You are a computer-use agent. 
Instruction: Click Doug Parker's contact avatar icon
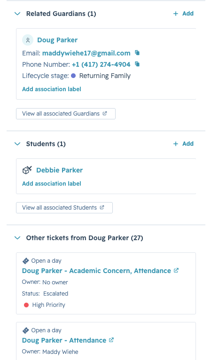(x=28, y=40)
